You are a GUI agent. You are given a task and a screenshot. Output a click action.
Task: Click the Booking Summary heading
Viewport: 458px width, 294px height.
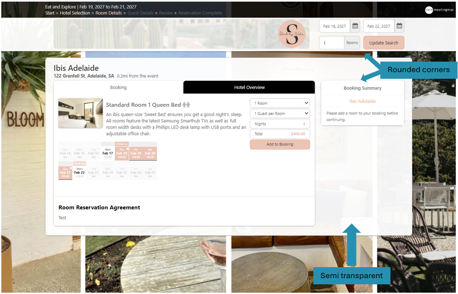pos(363,88)
